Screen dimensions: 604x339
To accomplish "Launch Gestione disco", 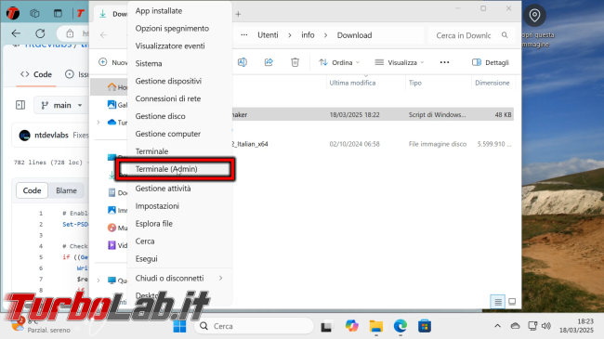I will (x=160, y=116).
